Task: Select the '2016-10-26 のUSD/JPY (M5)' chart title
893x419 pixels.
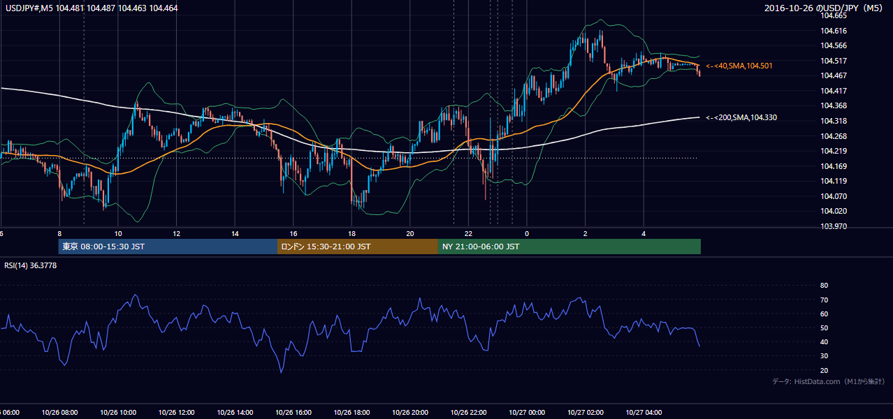Action: (x=825, y=8)
